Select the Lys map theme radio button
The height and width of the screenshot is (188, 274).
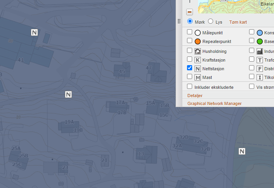pyautogui.click(x=210, y=21)
